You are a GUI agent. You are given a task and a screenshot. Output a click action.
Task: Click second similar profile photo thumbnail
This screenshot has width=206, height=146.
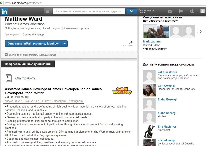163,31
